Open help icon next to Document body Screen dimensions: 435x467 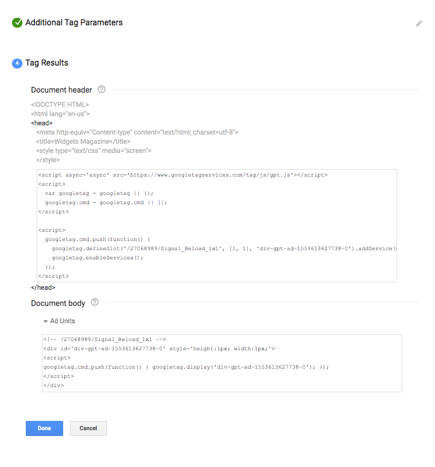click(x=95, y=303)
